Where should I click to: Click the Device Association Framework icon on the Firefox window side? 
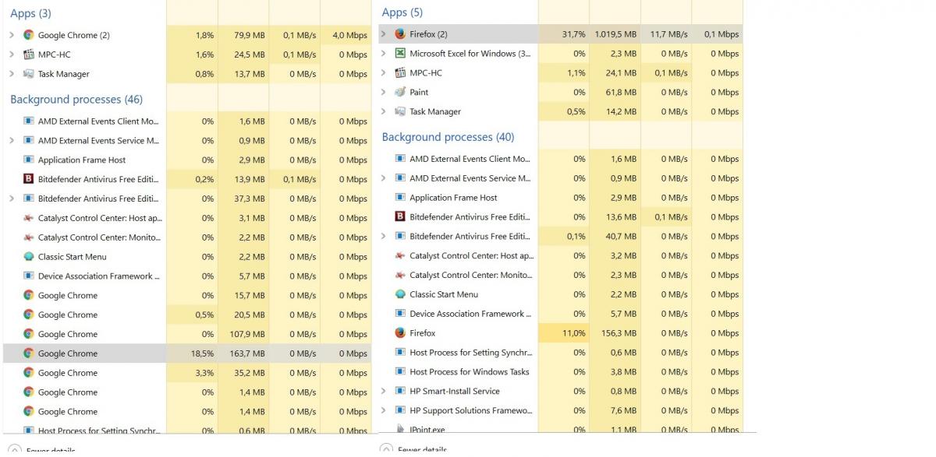(400, 314)
